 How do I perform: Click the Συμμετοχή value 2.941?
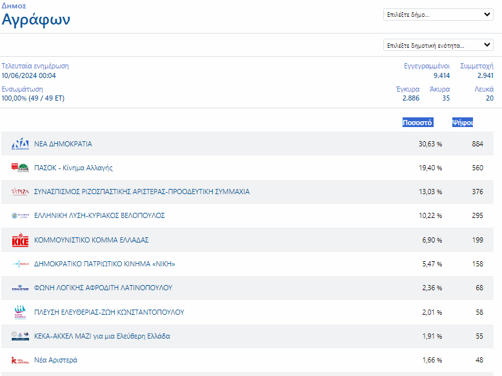click(x=485, y=75)
